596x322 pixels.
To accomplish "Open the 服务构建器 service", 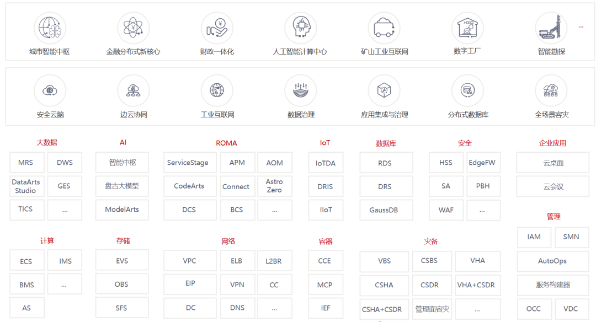I will click(x=552, y=285).
